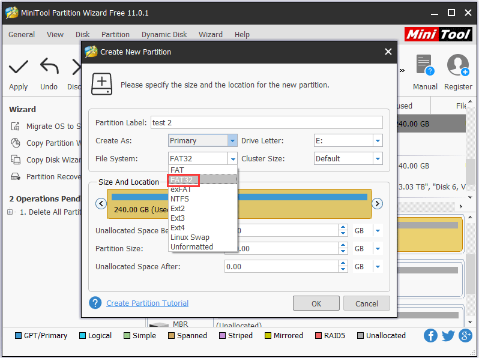Select exFAT from the file system list

pos(202,189)
